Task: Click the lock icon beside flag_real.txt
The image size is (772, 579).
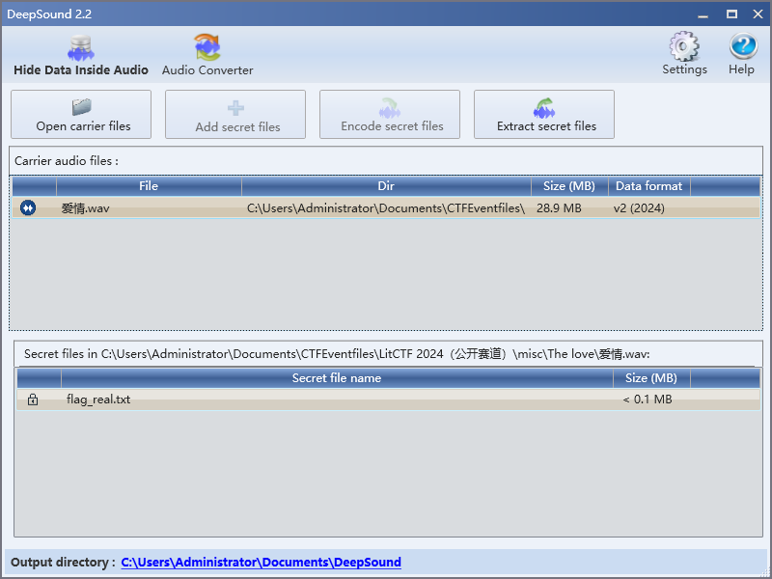Action: click(33, 400)
